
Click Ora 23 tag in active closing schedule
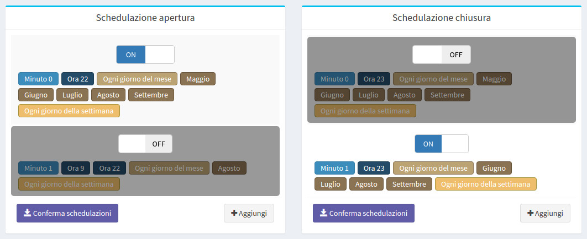click(374, 168)
